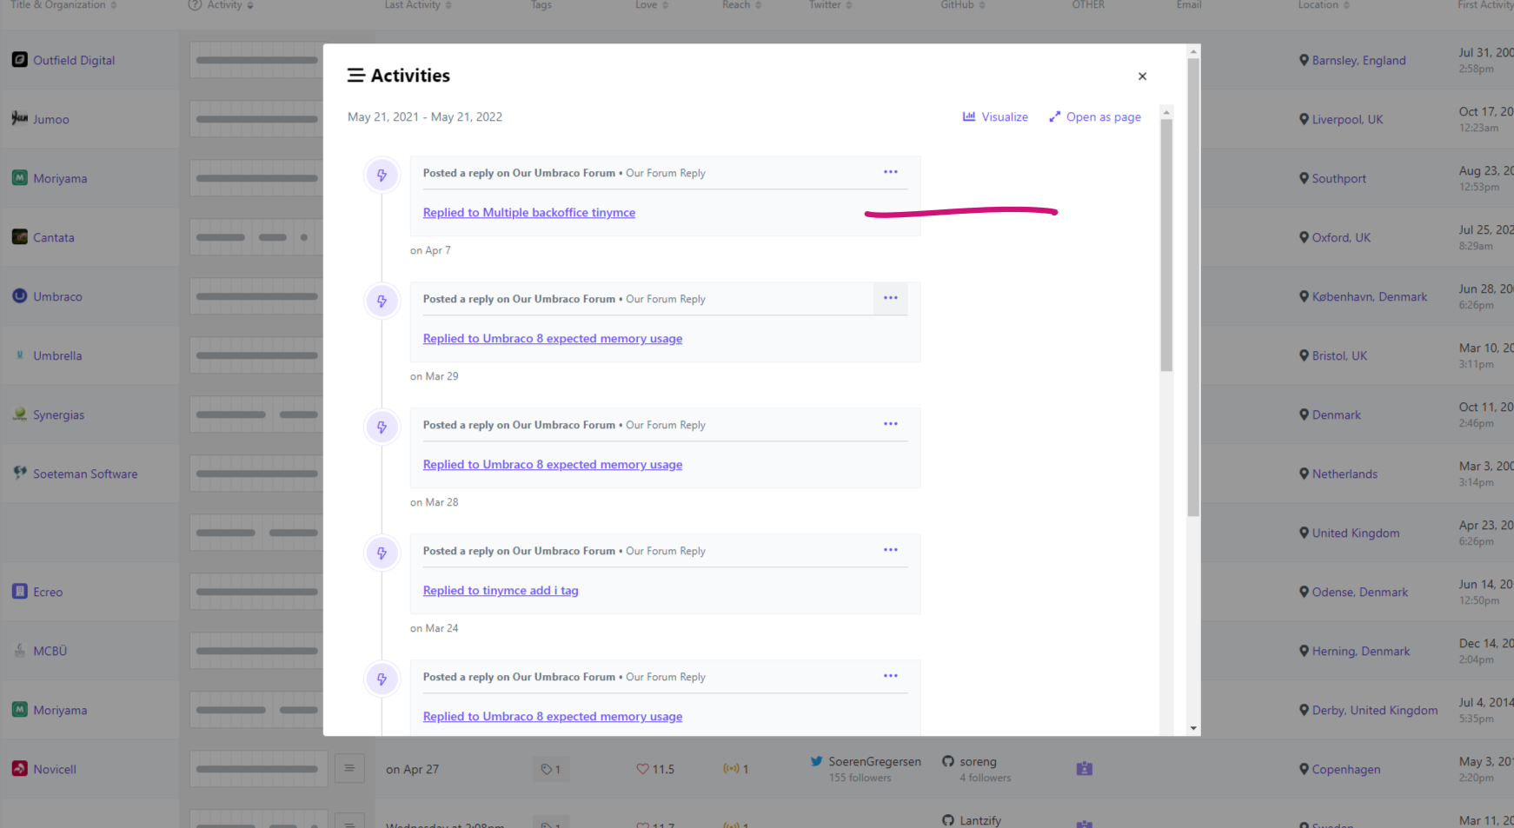
Task: Click OTHER badge icon in Novicell row
Action: click(x=1085, y=769)
